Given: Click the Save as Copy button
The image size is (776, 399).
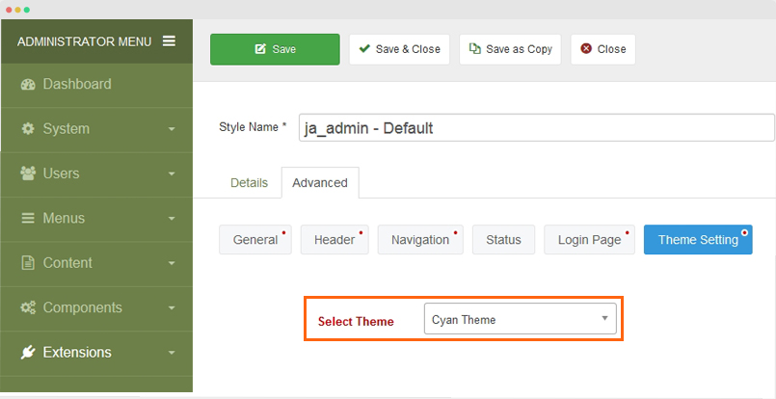Looking at the screenshot, I should [x=510, y=49].
